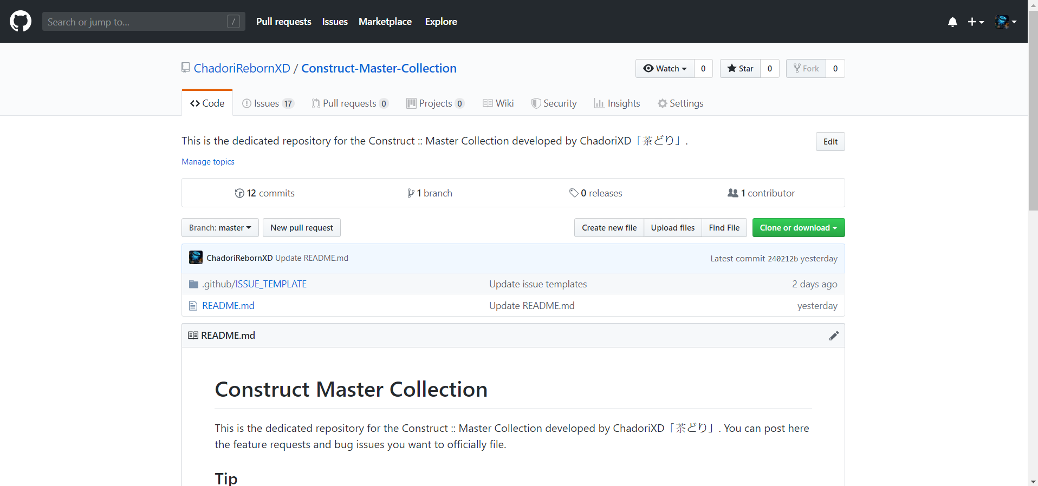The image size is (1038, 486).
Task: Click Upload files button
Action: coord(673,228)
